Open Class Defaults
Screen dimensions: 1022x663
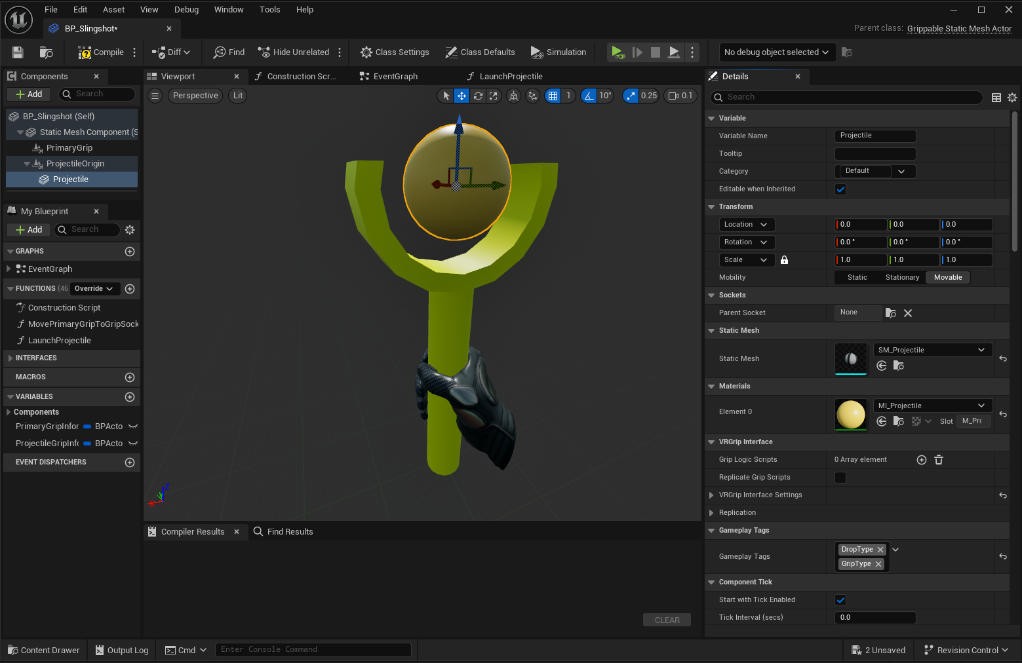480,52
